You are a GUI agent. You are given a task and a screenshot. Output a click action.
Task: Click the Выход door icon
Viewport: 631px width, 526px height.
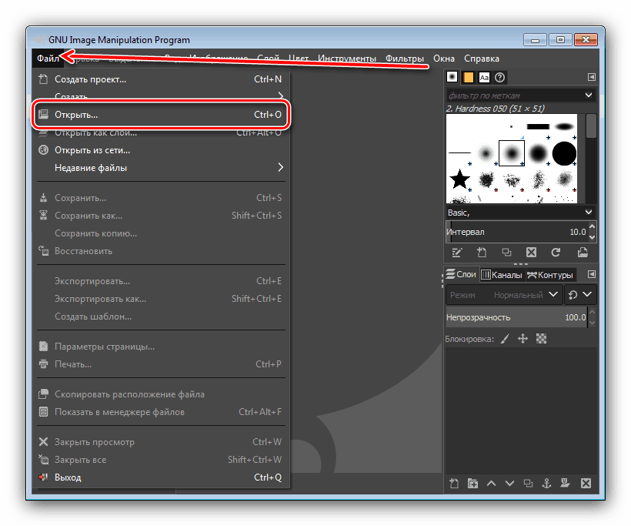[43, 477]
